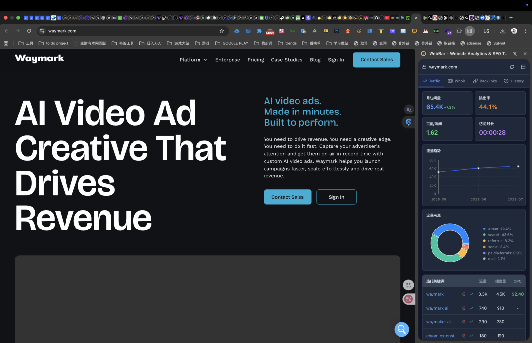532x343 pixels.
Task: Open the to do project bookmark folder
Action: coord(54,43)
